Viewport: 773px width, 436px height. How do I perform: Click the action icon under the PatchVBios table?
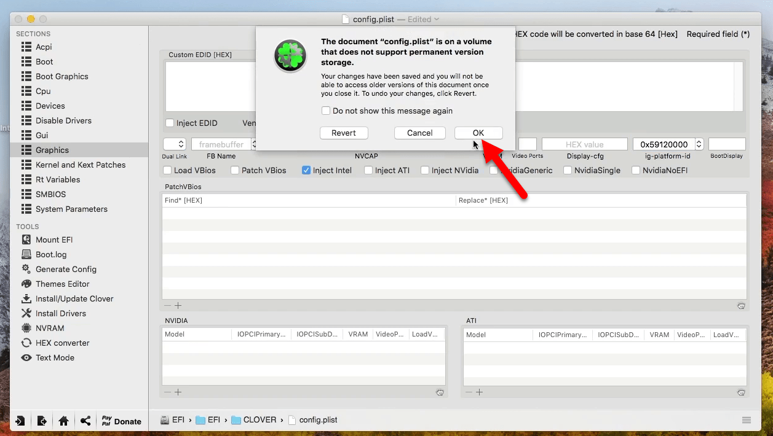(742, 306)
